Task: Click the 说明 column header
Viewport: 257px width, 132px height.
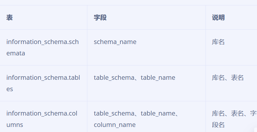Action: coord(218,17)
